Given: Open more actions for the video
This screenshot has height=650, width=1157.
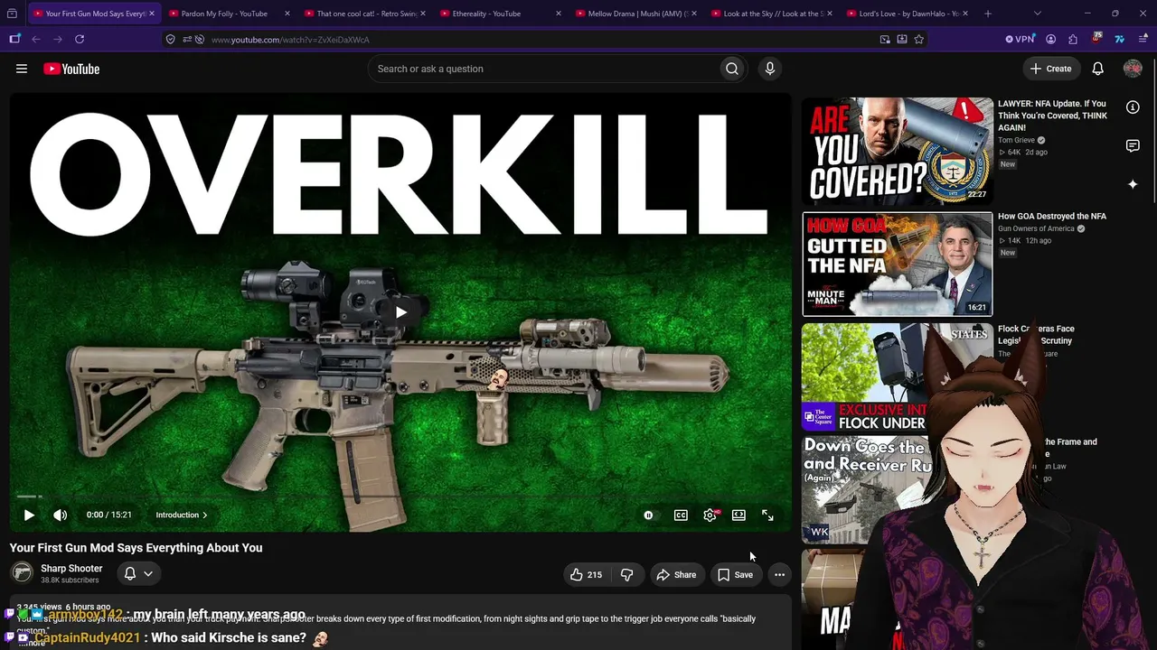Looking at the screenshot, I should [x=779, y=574].
